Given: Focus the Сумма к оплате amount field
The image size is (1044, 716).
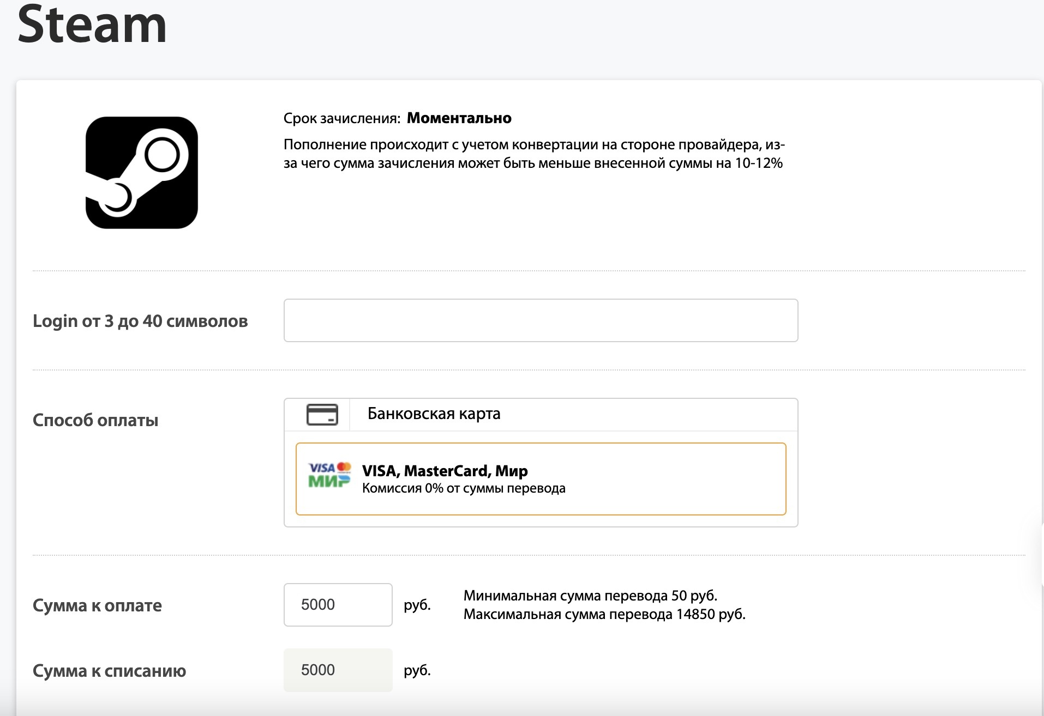Looking at the screenshot, I should (338, 605).
